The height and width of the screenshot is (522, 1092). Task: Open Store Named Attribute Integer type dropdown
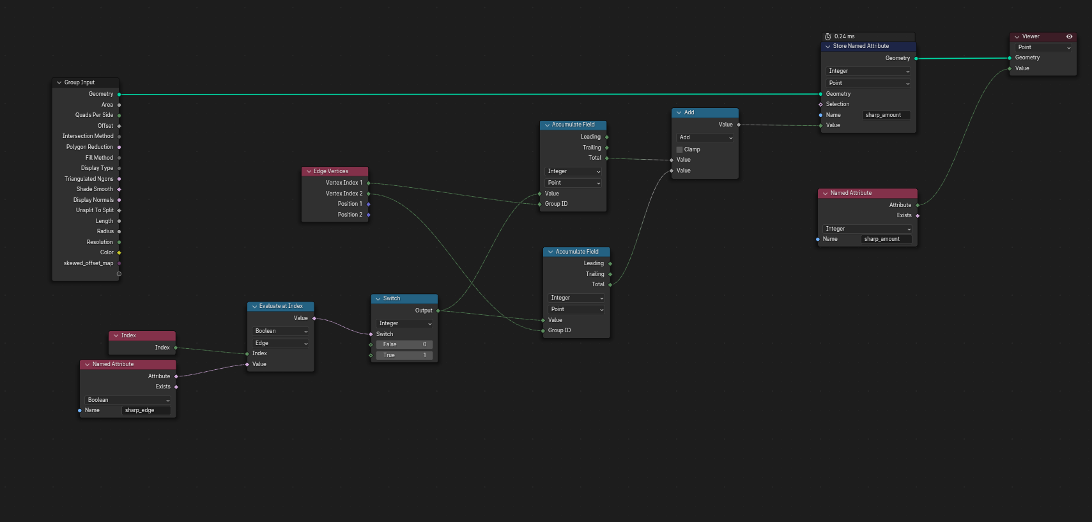click(x=868, y=71)
